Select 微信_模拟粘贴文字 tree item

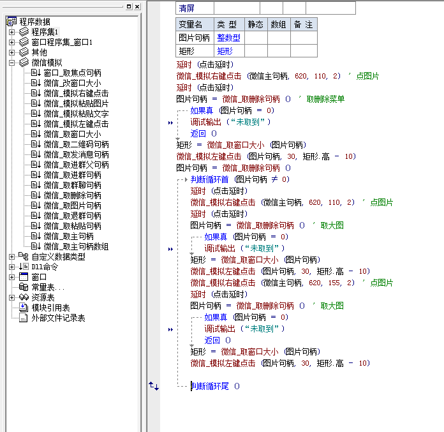point(76,114)
